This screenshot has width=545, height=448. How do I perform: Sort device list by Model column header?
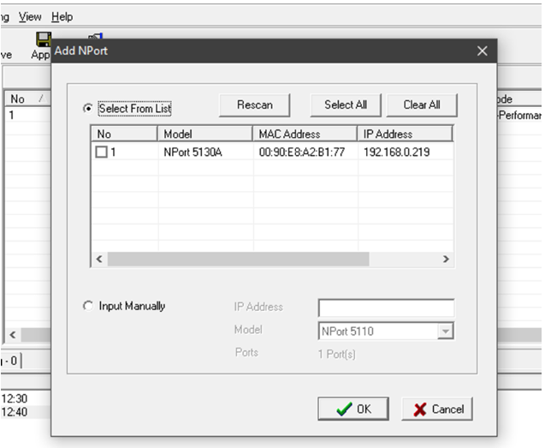click(x=205, y=134)
